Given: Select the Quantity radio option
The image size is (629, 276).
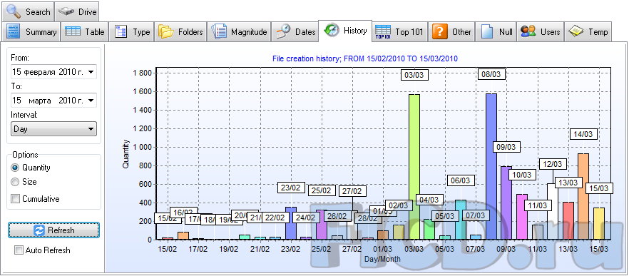Looking at the screenshot, I should pyautogui.click(x=15, y=168).
